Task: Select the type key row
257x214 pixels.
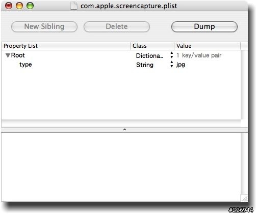Action: coord(121,65)
